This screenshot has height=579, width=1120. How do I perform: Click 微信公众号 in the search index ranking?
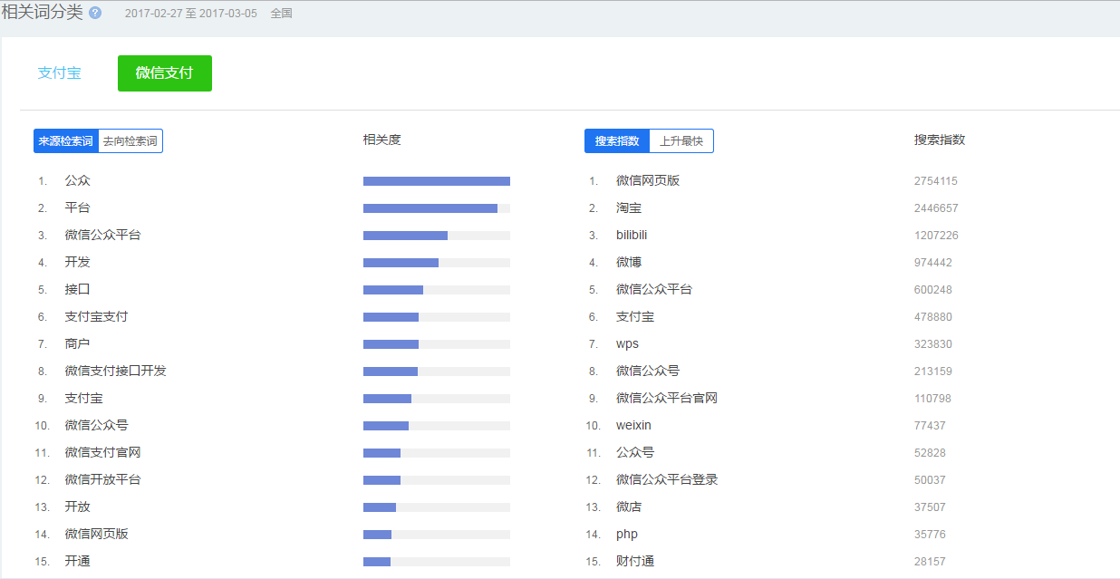pos(648,372)
